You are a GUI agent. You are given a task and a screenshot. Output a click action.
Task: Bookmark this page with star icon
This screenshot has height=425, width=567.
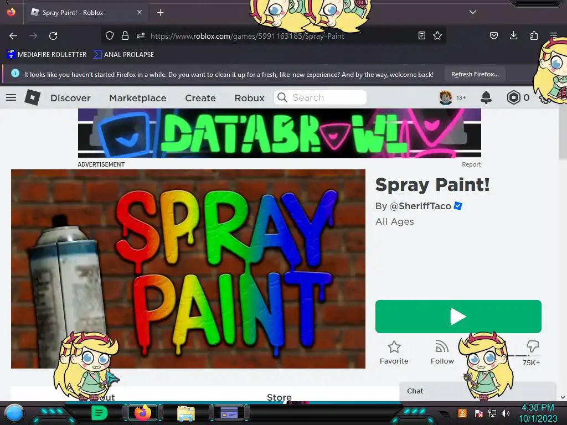pos(437,35)
